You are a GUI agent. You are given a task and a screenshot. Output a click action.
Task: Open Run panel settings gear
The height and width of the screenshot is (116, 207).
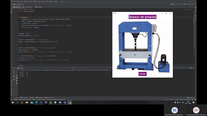click(x=191, y=68)
